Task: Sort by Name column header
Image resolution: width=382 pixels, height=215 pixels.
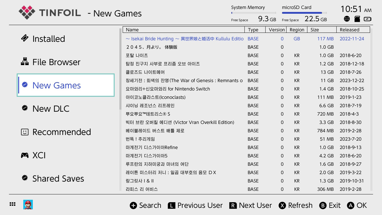Action: [184, 30]
